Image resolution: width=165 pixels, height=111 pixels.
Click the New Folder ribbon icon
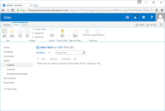[12, 33]
